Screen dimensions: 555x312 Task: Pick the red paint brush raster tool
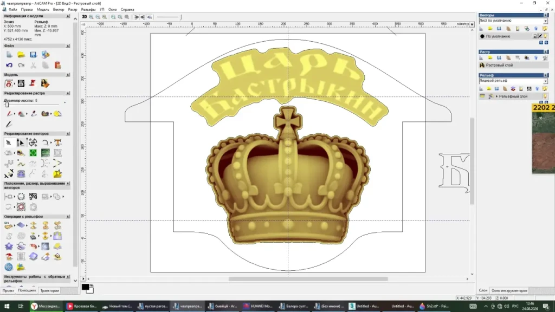coord(9,114)
